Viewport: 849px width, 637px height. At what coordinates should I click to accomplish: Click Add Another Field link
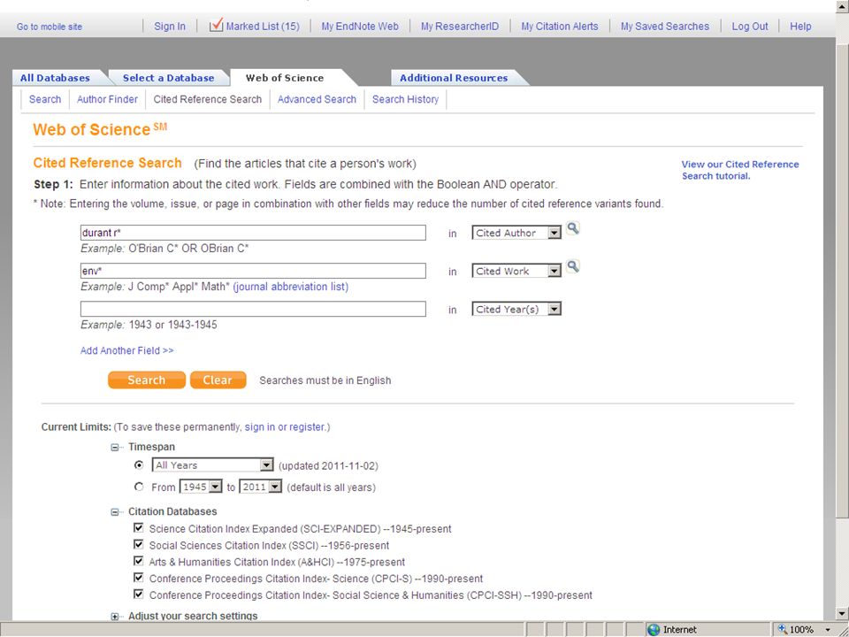(x=126, y=350)
